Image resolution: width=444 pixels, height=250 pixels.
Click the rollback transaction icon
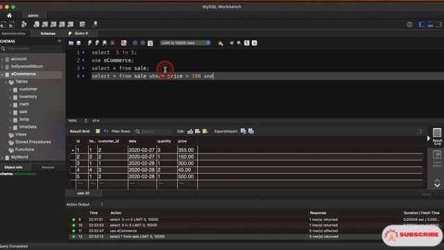pyautogui.click(x=143, y=43)
